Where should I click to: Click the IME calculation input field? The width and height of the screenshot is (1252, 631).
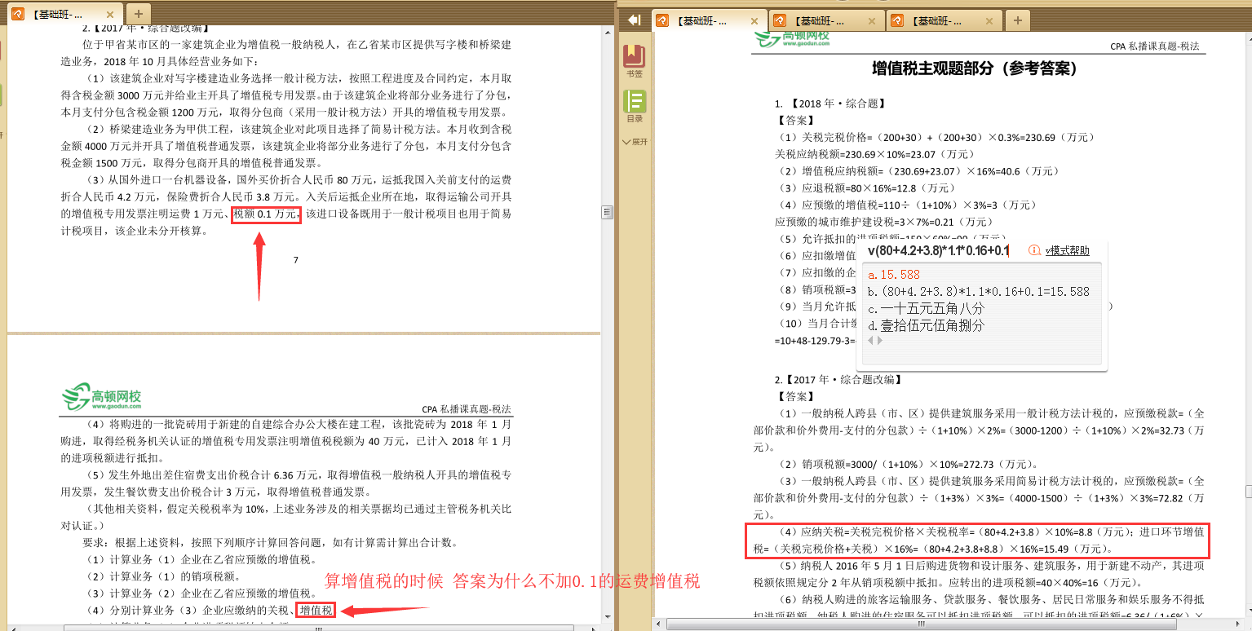point(938,250)
